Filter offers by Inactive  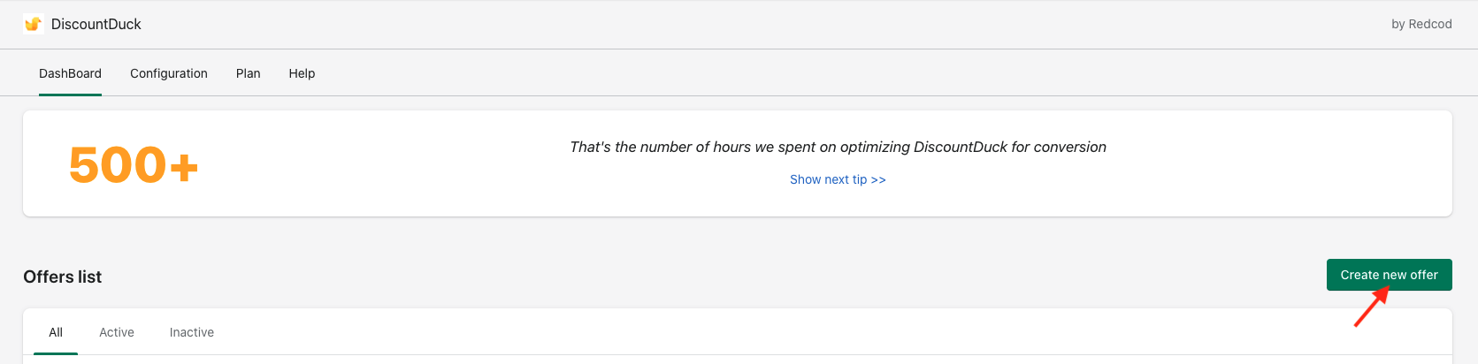coord(192,332)
